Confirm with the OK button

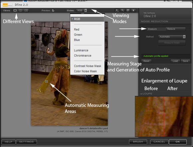(x=178, y=142)
